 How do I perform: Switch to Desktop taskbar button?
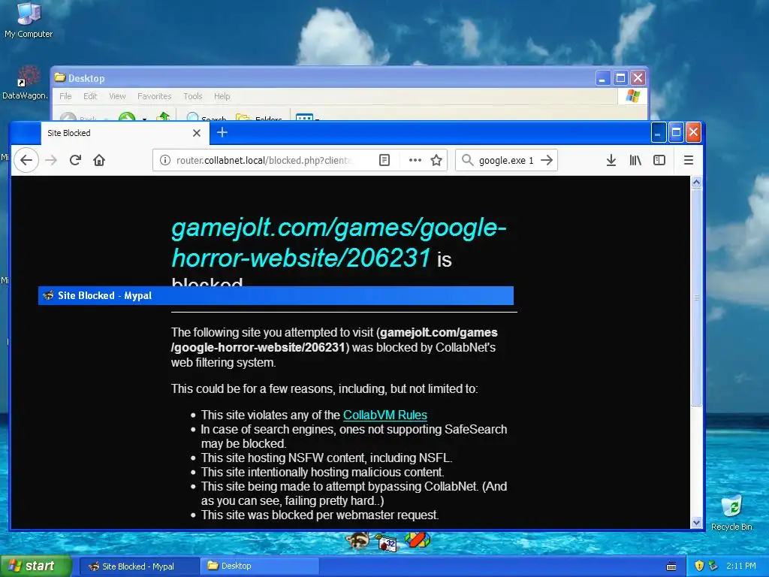click(x=259, y=566)
